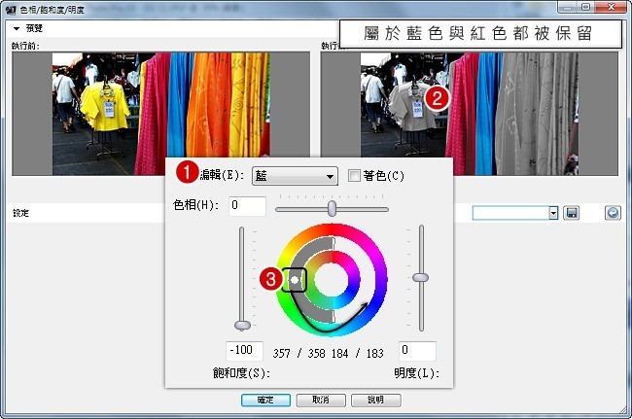
Task: Click the 設定 label
Action: click(20, 213)
